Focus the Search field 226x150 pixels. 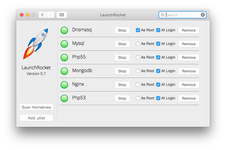point(183,15)
